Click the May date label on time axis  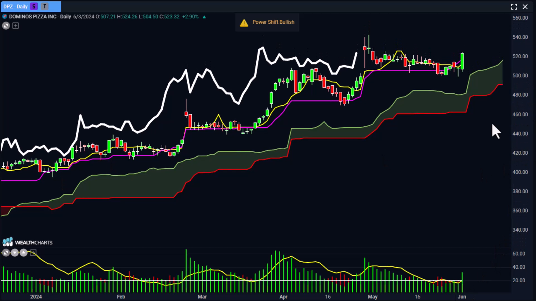coord(372,297)
